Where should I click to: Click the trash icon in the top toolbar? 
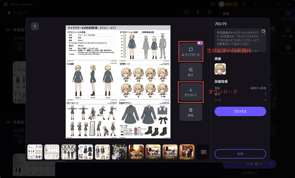209,12
